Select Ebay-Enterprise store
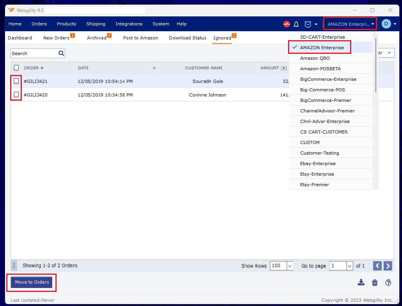The width and height of the screenshot is (402, 306). pos(331,163)
